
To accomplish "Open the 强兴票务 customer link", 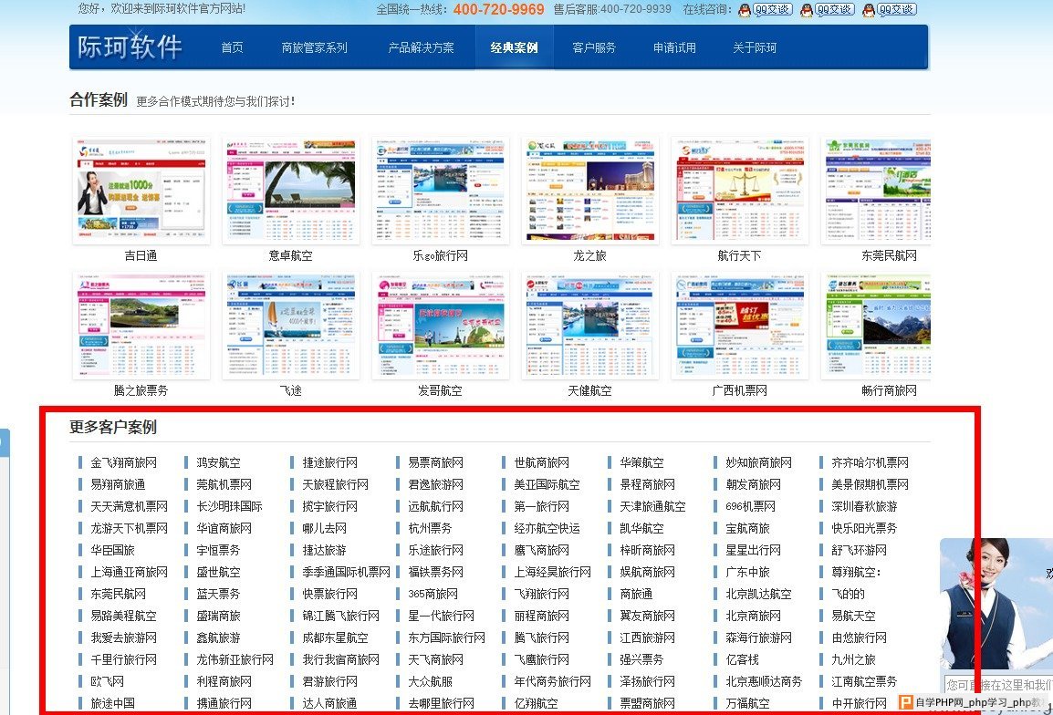I will pos(642,660).
